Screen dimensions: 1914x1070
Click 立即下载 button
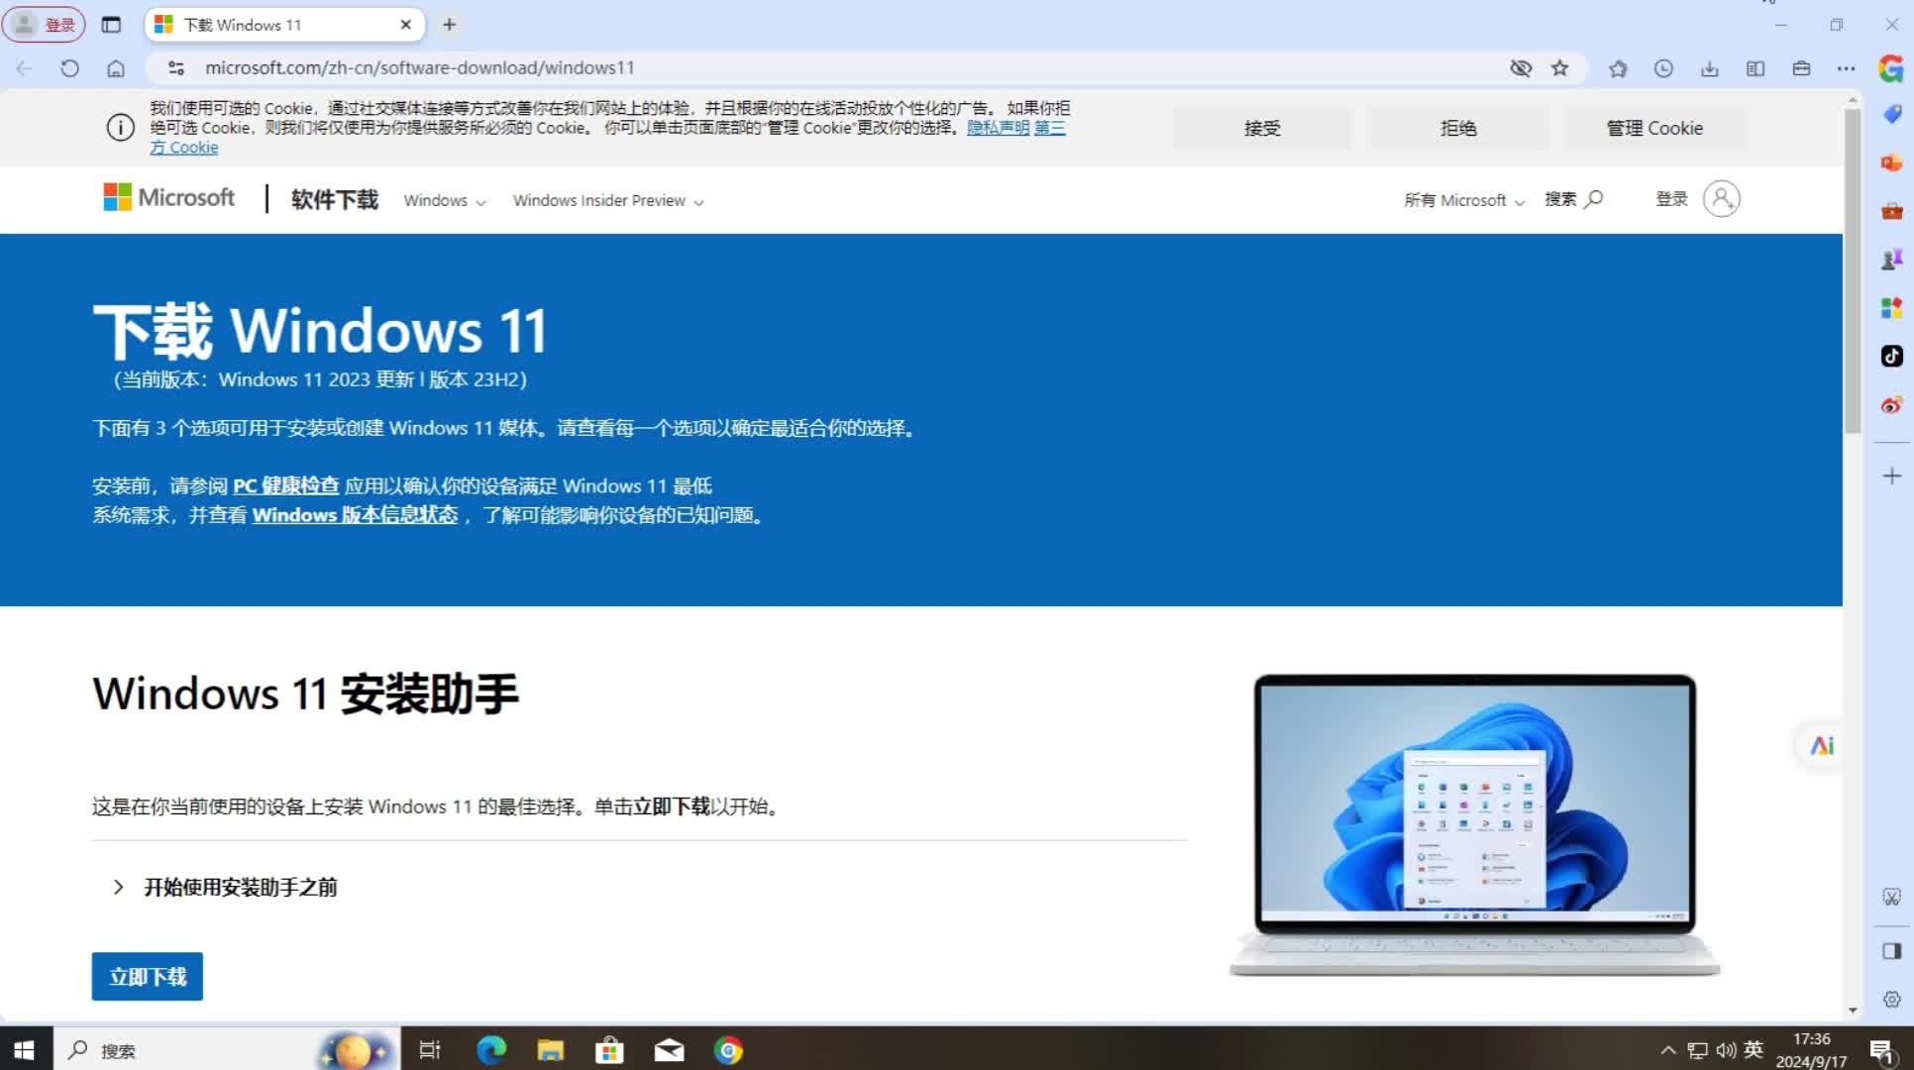click(148, 977)
